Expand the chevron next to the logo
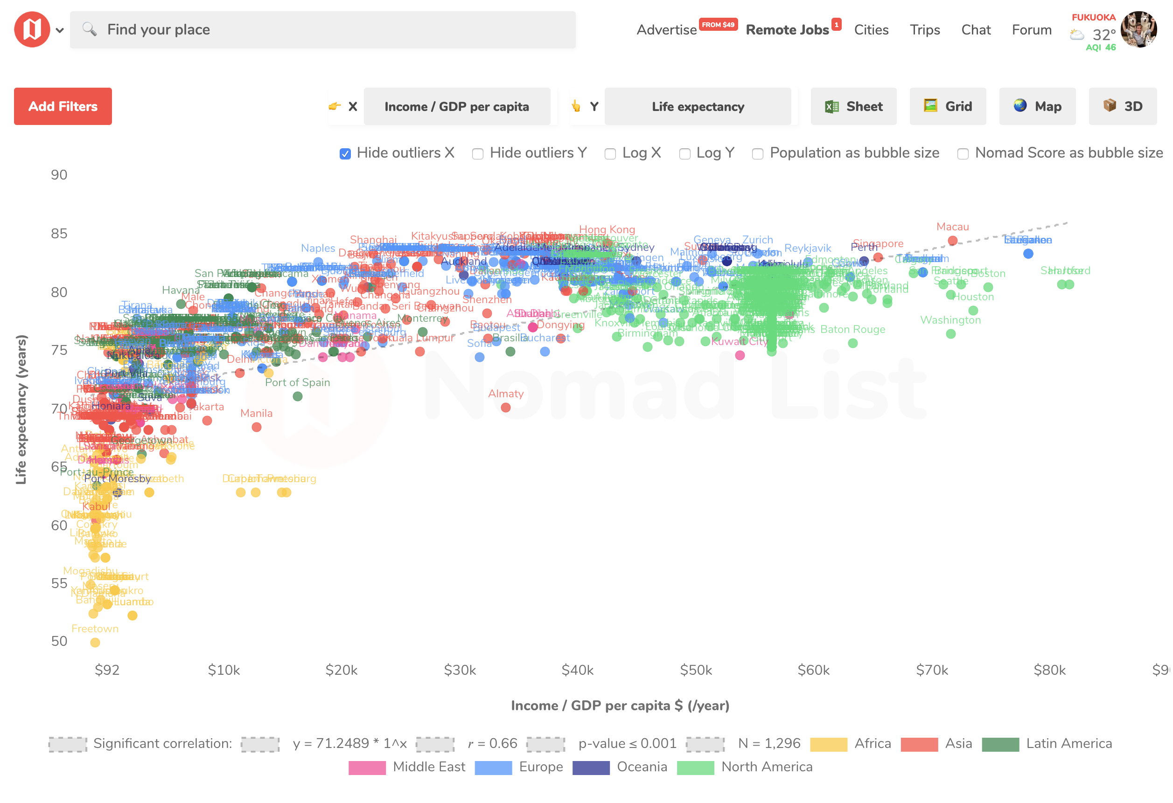 pos(60,30)
